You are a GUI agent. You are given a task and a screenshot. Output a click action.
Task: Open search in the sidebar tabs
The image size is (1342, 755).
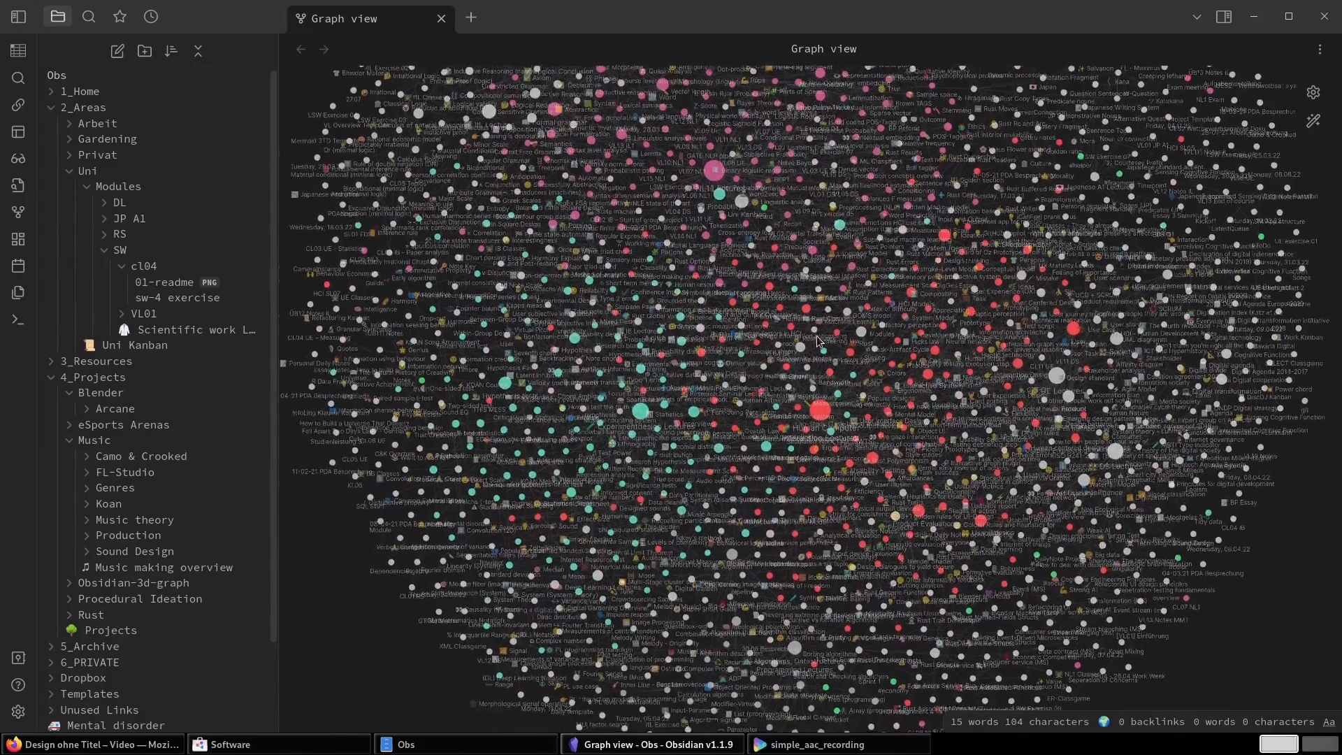coord(89,17)
